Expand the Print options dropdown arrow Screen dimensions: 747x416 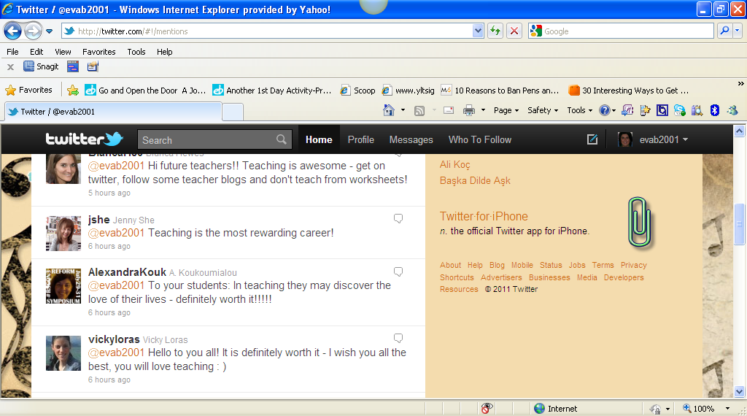coord(483,110)
